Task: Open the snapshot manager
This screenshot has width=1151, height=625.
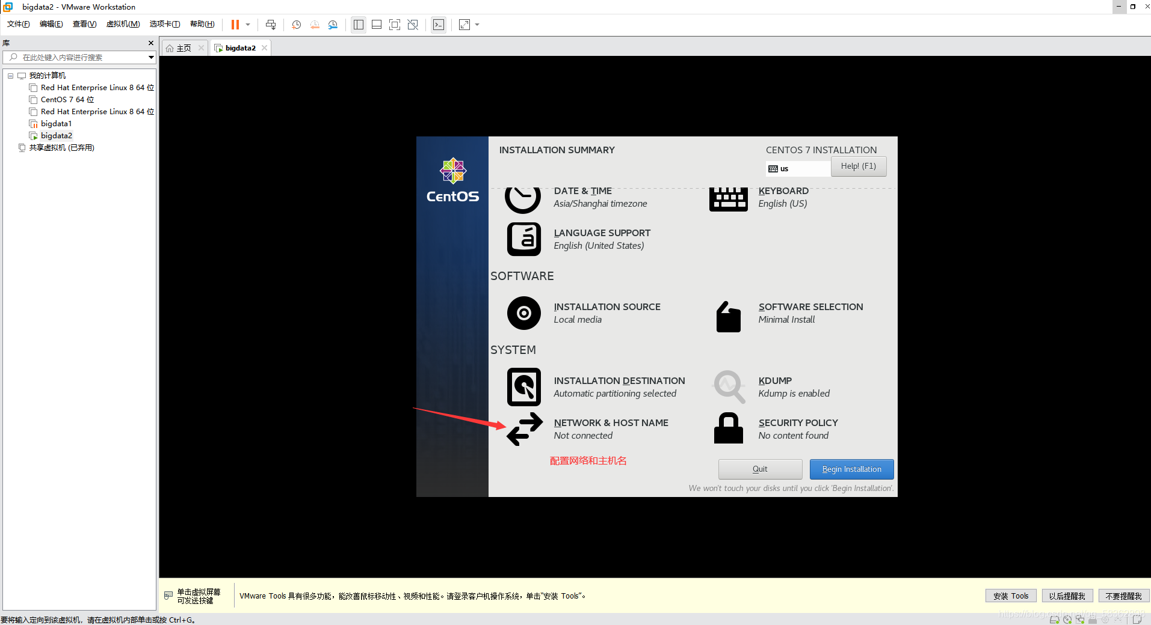Action: (x=333, y=25)
